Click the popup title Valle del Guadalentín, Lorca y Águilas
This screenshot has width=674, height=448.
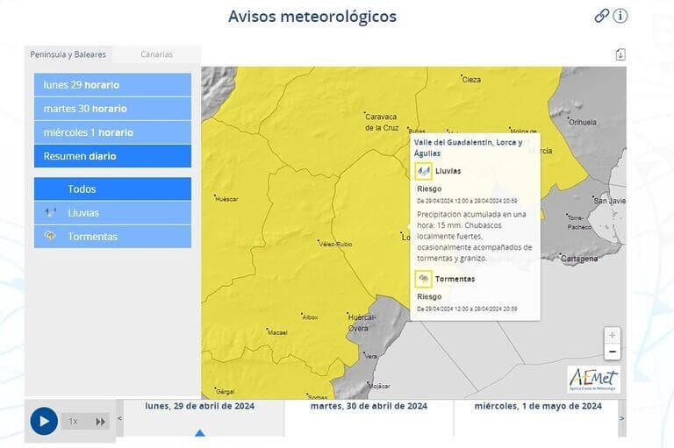[x=468, y=148]
